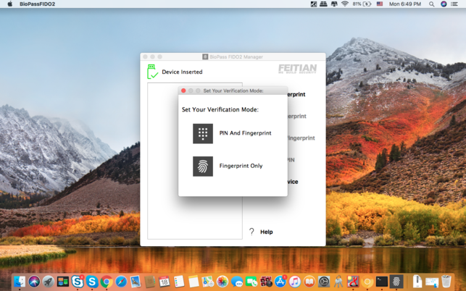Open System Preferences in the dock
The width and height of the screenshot is (466, 291).
(x=324, y=282)
